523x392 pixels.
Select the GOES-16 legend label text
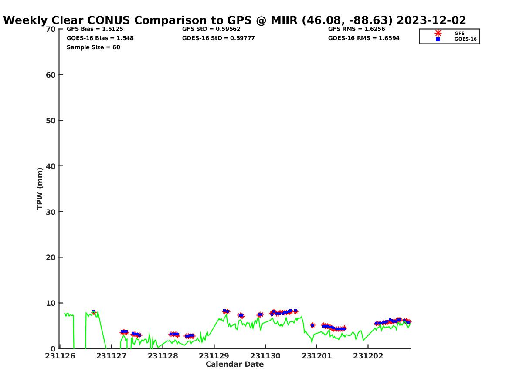(465, 39)
